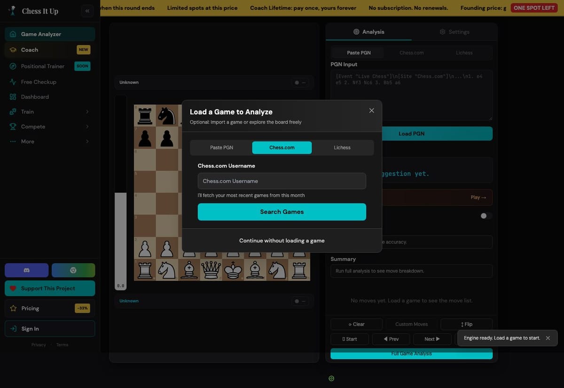Click the ONE SPOT LEFT badge

(x=534, y=8)
